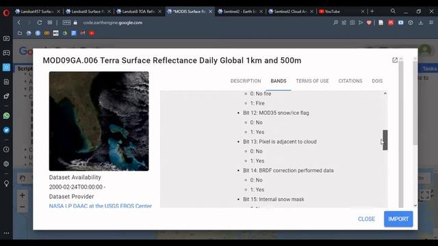Click the Florida satellite thumbnail image
This screenshot has height=246, width=438.
(x=99, y=121)
